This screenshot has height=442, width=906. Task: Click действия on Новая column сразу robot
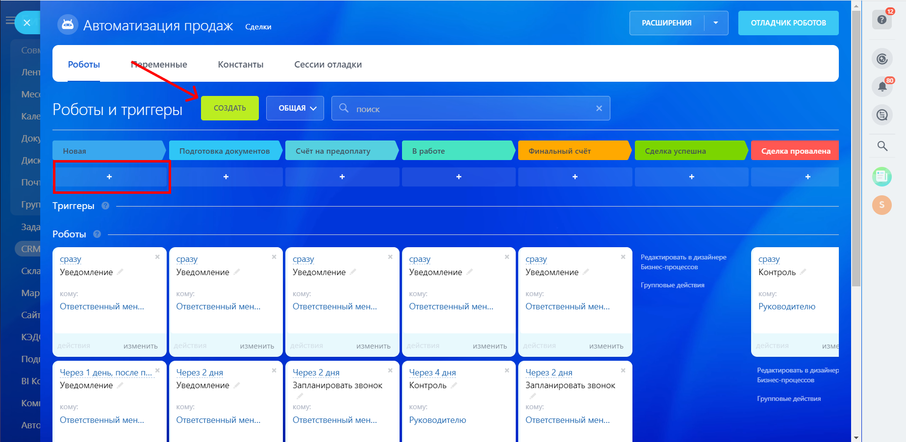pos(74,346)
